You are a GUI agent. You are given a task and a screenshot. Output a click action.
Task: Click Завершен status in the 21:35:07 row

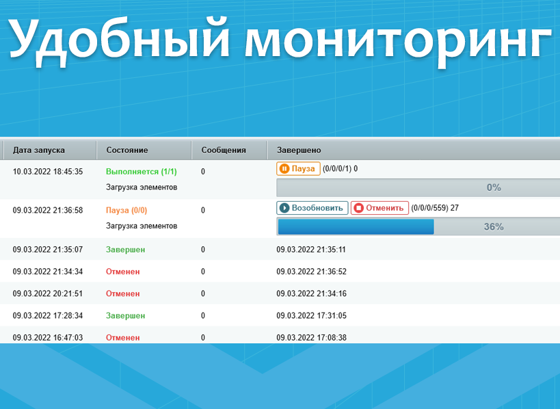point(125,250)
